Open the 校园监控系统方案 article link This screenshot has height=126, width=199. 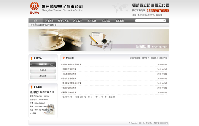tap(69, 69)
